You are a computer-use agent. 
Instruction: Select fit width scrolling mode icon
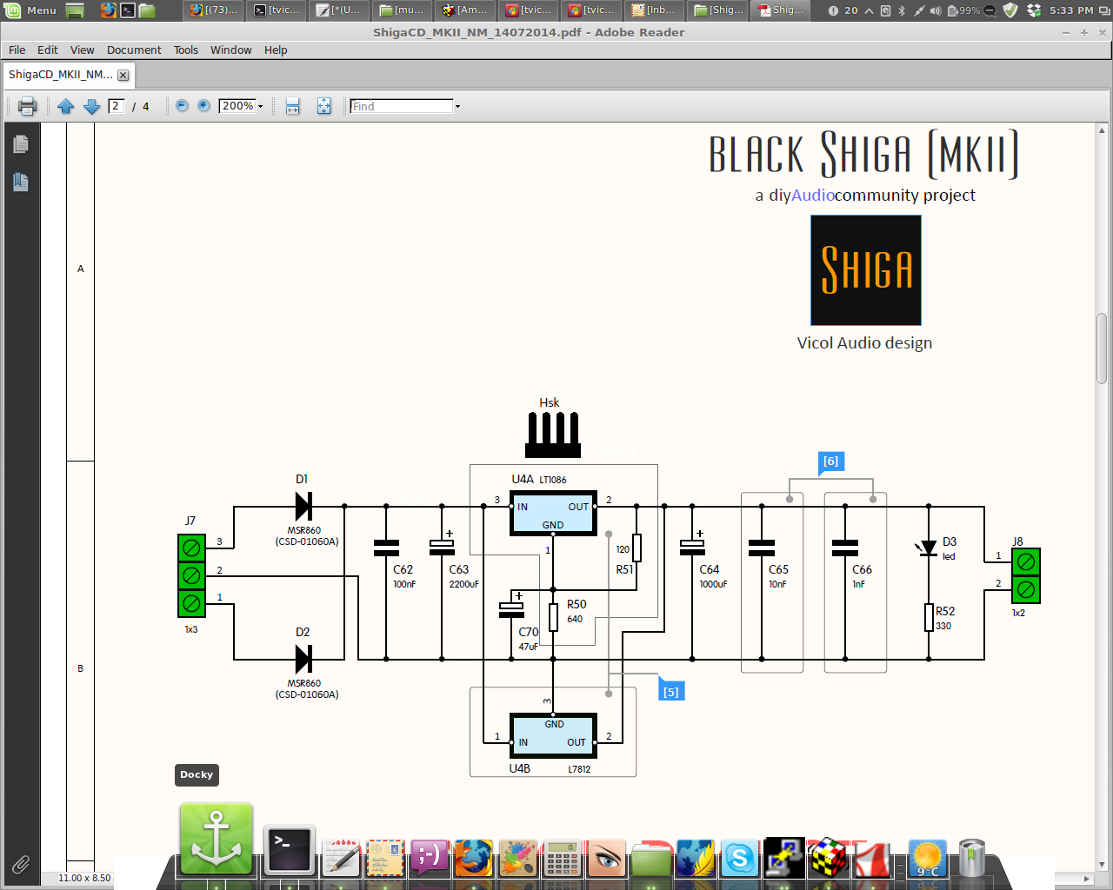(x=293, y=106)
